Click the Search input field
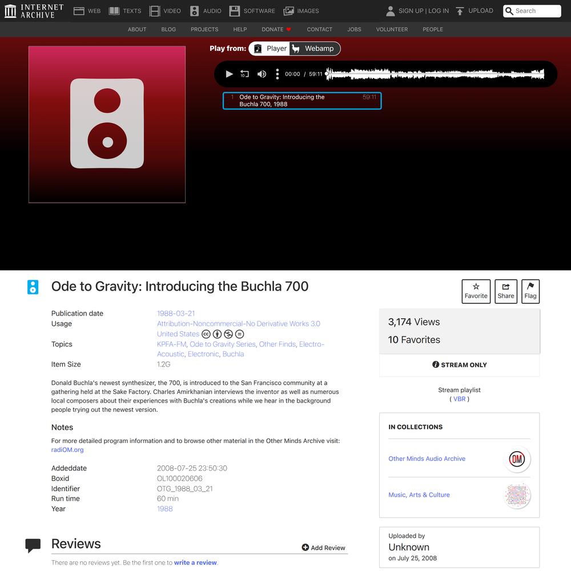This screenshot has height=571, width=571. point(536,11)
